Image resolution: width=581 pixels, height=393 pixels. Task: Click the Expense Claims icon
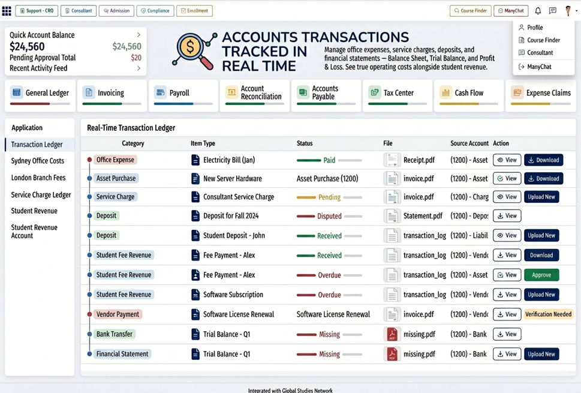click(517, 92)
